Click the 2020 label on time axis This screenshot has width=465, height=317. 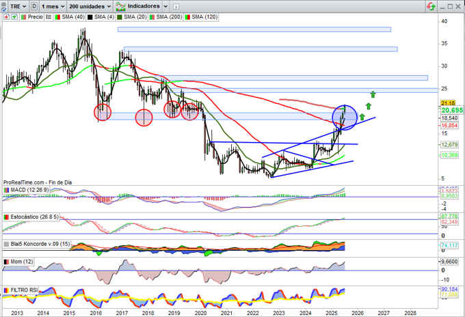200,313
